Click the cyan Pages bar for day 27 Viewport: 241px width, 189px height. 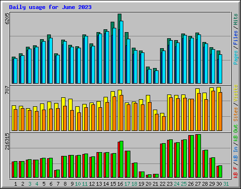click(x=199, y=59)
